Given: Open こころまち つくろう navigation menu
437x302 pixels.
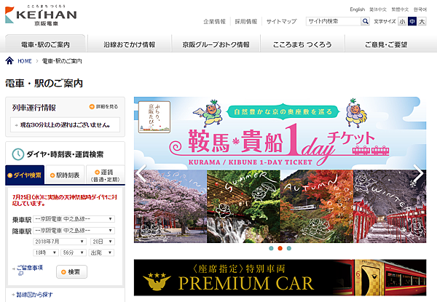Looking at the screenshot, I should coord(302,44).
